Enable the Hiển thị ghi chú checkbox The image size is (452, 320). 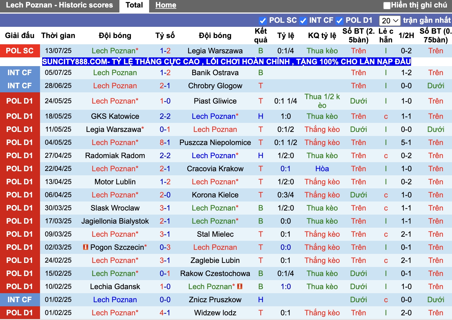click(387, 5)
